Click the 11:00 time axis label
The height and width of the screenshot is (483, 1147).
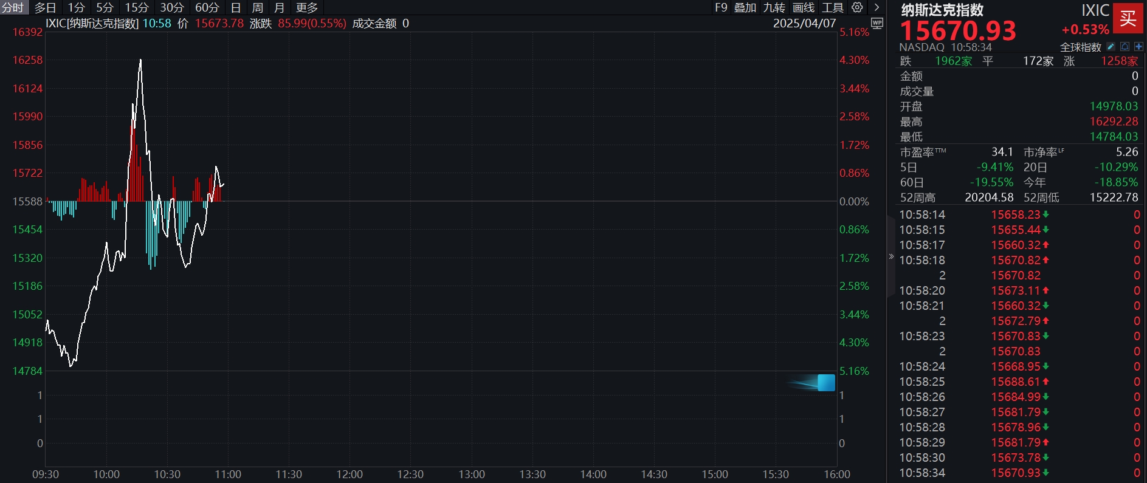pyautogui.click(x=228, y=474)
